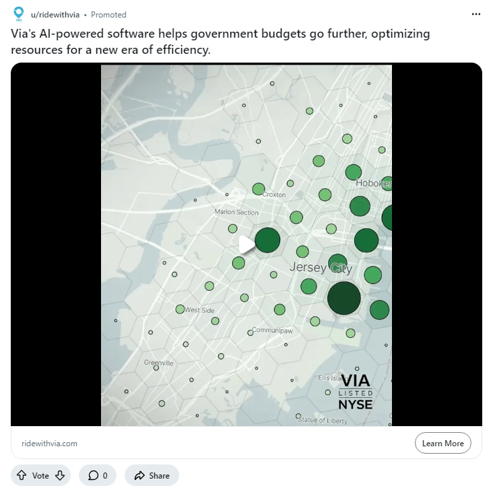Click the post headline about AI-powered software
The width and height of the screenshot is (493, 488).
pos(220,42)
